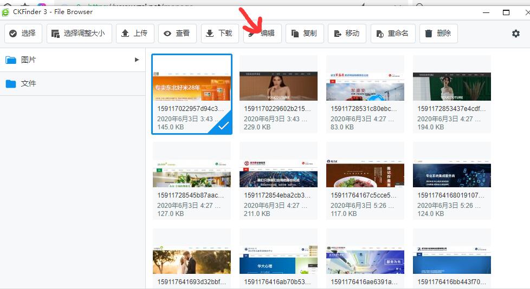Viewport: 530px width, 289px height.
Task: Click the 编辑 (Edit) pencil button
Action: [x=262, y=34]
